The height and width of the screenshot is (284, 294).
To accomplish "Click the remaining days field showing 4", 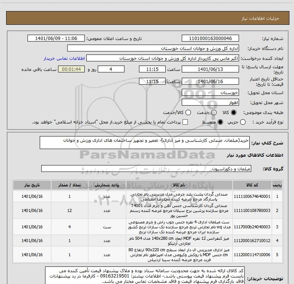I will click(111, 69).
